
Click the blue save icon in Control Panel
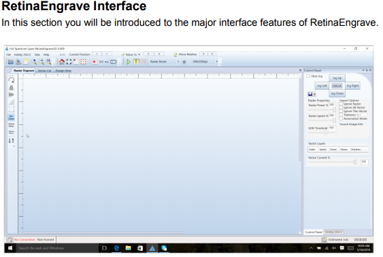(x=310, y=94)
